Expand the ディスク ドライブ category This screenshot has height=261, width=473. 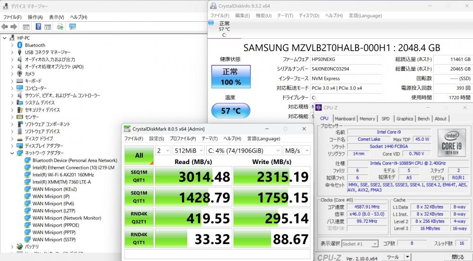12,139
